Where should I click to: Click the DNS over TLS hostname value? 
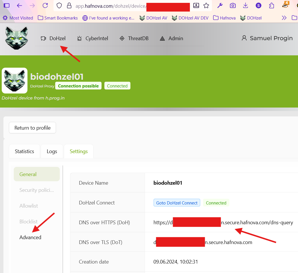tap(203, 242)
